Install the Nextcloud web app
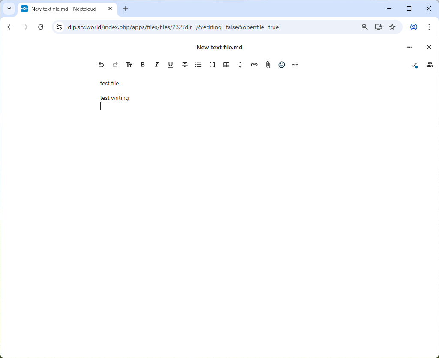Image resolution: width=439 pixels, height=358 pixels. click(x=379, y=27)
